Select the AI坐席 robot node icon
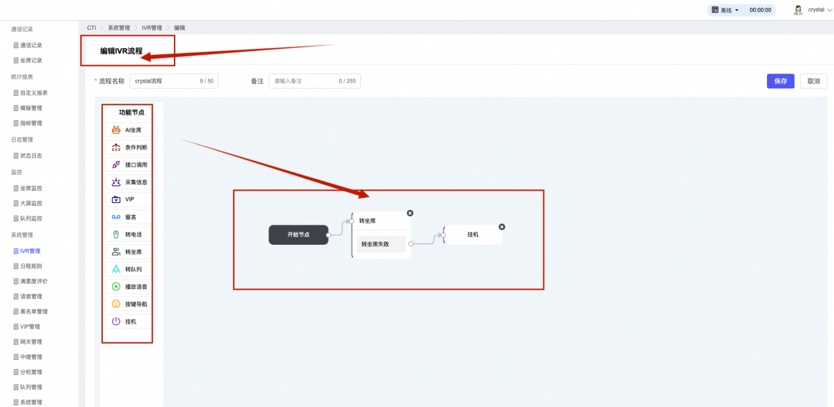The height and width of the screenshot is (407, 834). (116, 130)
